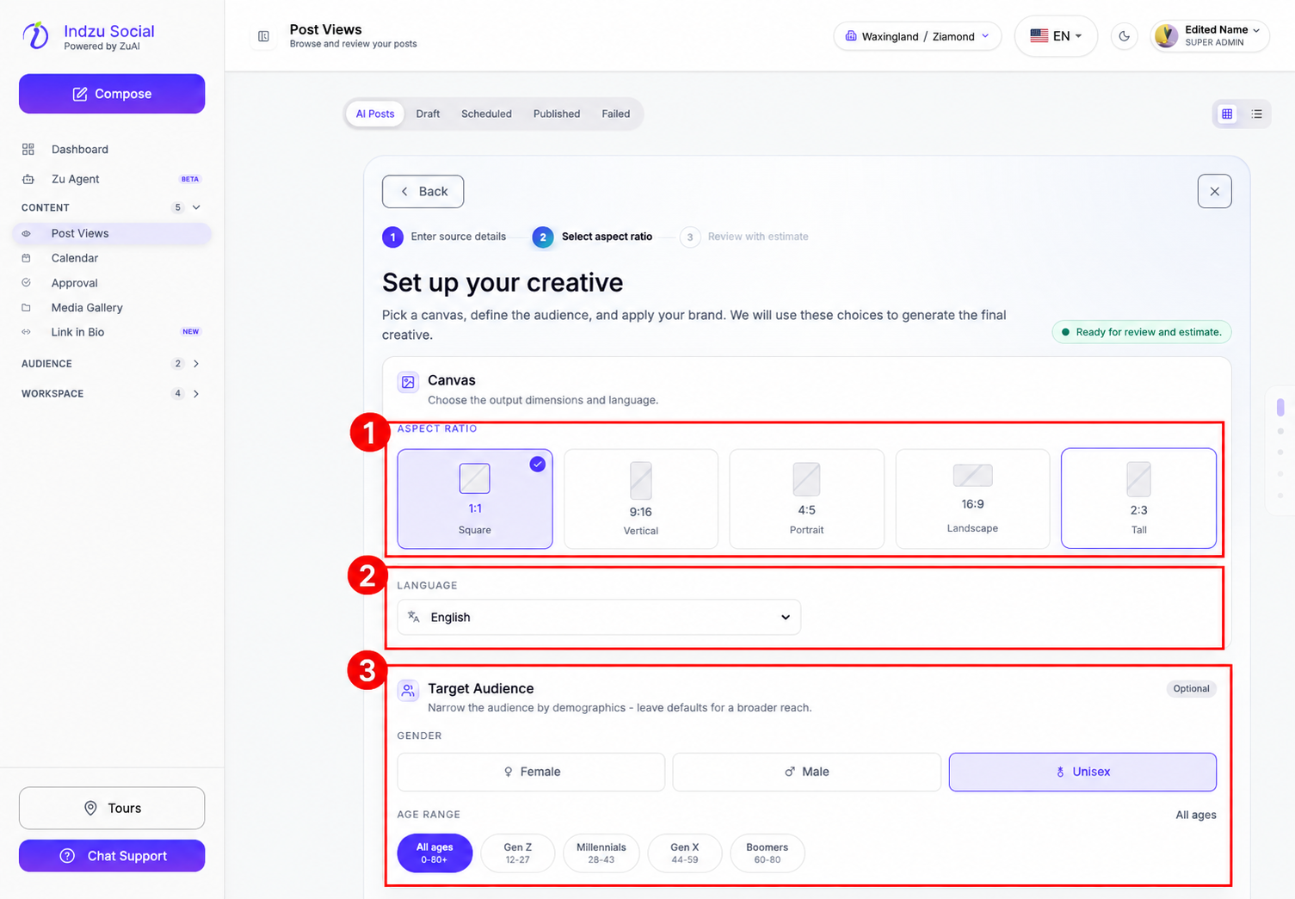Select the 9:16 Vertical aspect ratio
The height and width of the screenshot is (899, 1295).
click(x=640, y=499)
